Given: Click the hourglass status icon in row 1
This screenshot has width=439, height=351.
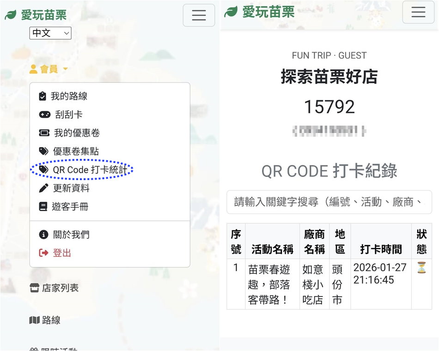Looking at the screenshot, I should (x=421, y=267).
